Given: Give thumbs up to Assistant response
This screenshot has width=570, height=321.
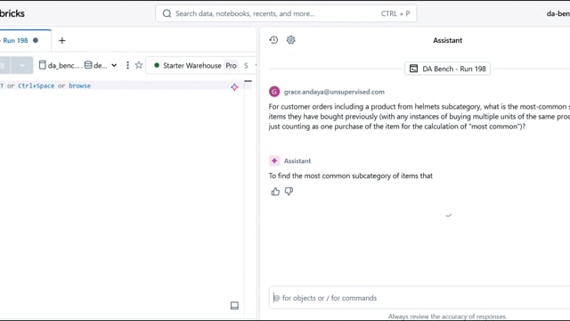Looking at the screenshot, I should pos(275,192).
